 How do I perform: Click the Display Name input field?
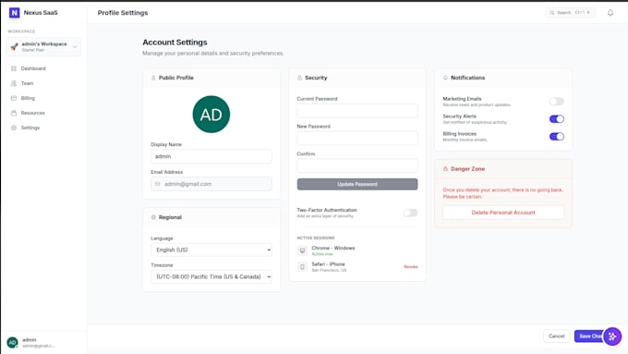[x=211, y=156]
